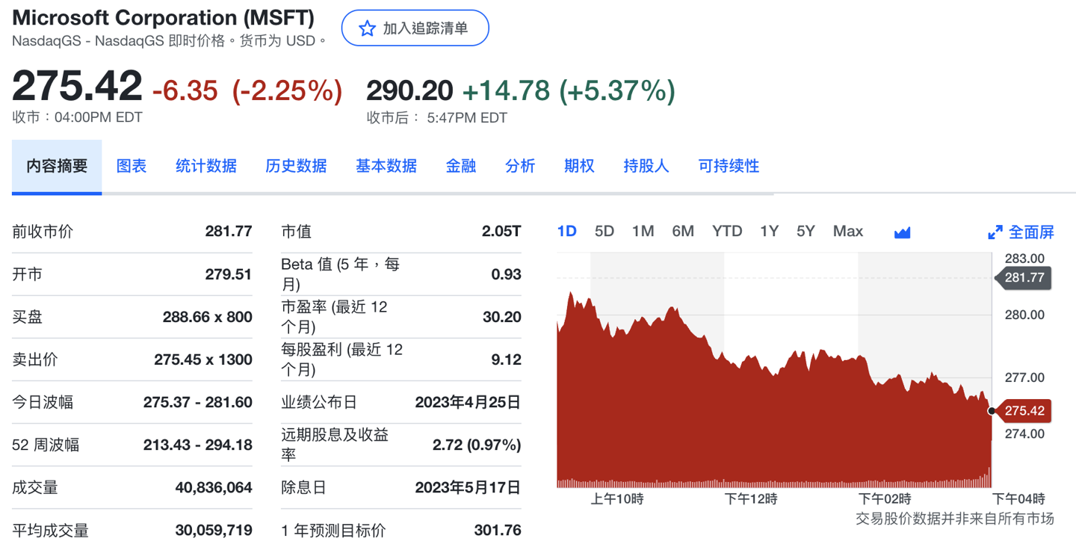Select the 金融 tab
This screenshot has height=559, width=1076.
click(461, 166)
